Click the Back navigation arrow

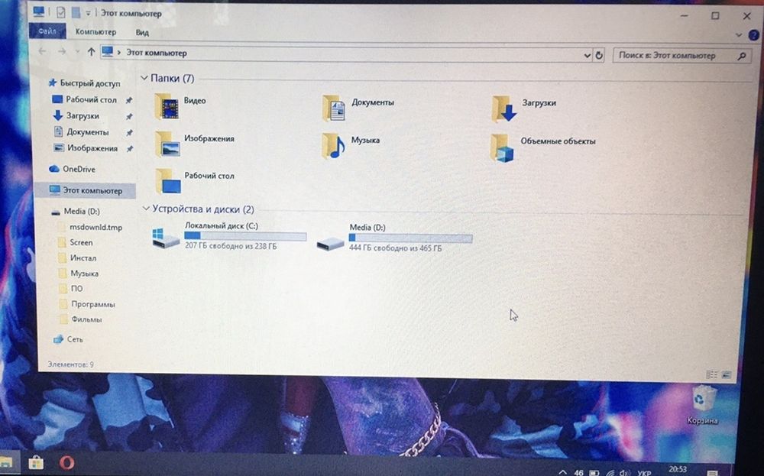tap(42, 51)
